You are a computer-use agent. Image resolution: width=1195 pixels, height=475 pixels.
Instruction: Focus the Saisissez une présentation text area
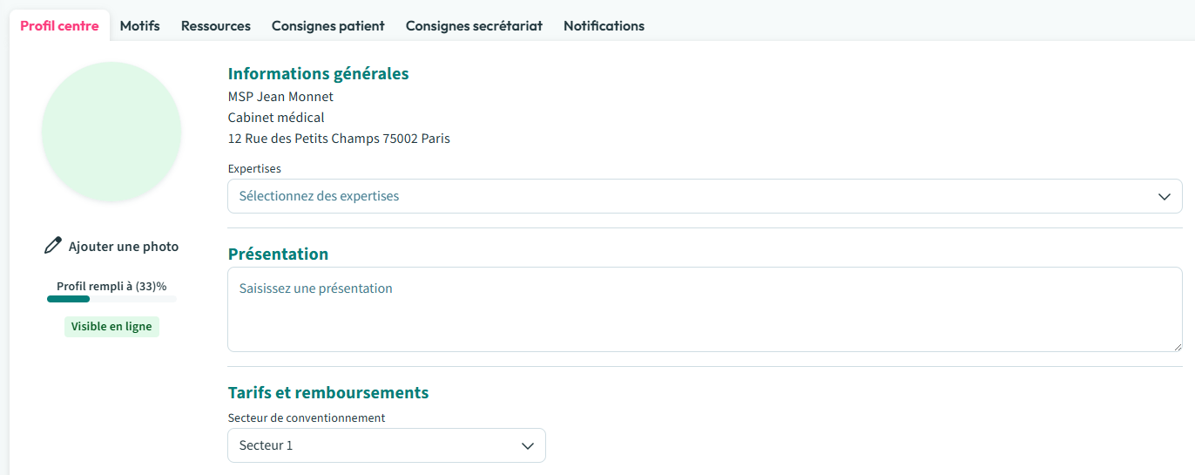pyautogui.click(x=704, y=309)
